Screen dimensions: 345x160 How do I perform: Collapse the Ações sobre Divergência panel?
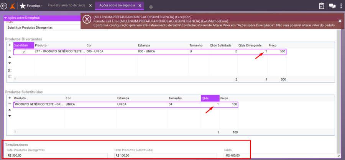tap(5, 18)
